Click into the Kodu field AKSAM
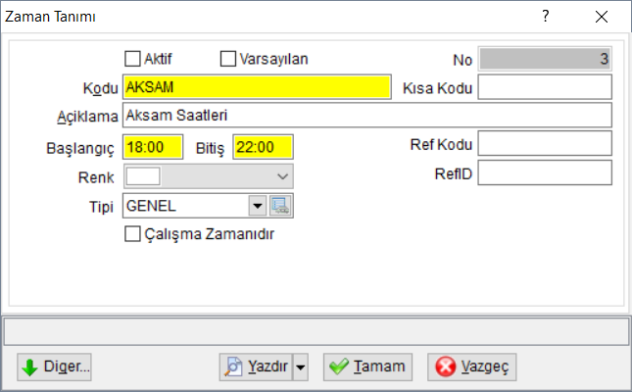The height and width of the screenshot is (392, 632). click(257, 87)
